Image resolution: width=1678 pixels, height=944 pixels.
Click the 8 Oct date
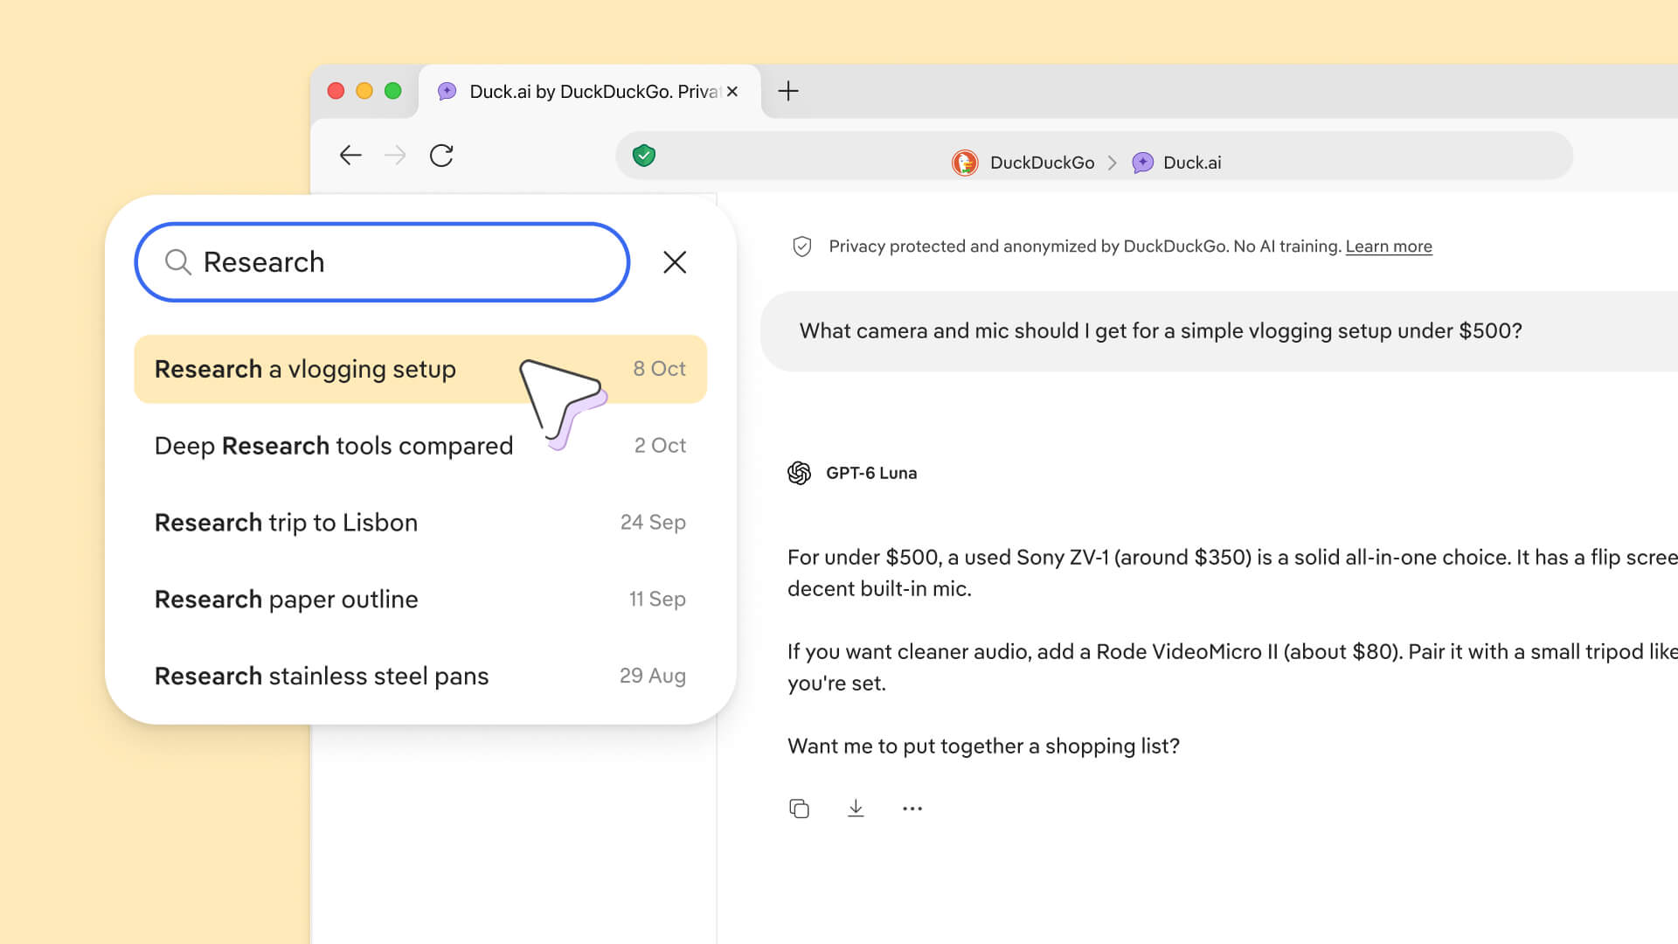tap(659, 369)
